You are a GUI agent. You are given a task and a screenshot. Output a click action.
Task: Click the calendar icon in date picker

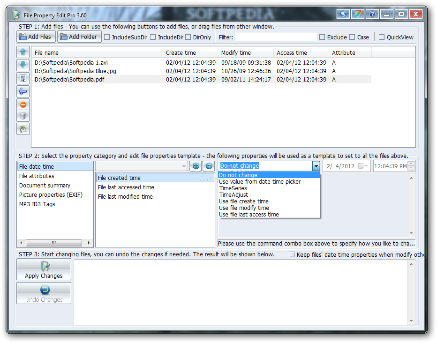point(361,166)
